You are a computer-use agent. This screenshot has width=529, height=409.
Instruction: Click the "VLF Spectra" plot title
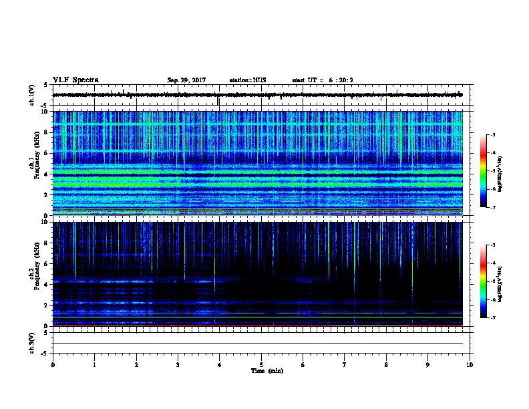(x=75, y=80)
